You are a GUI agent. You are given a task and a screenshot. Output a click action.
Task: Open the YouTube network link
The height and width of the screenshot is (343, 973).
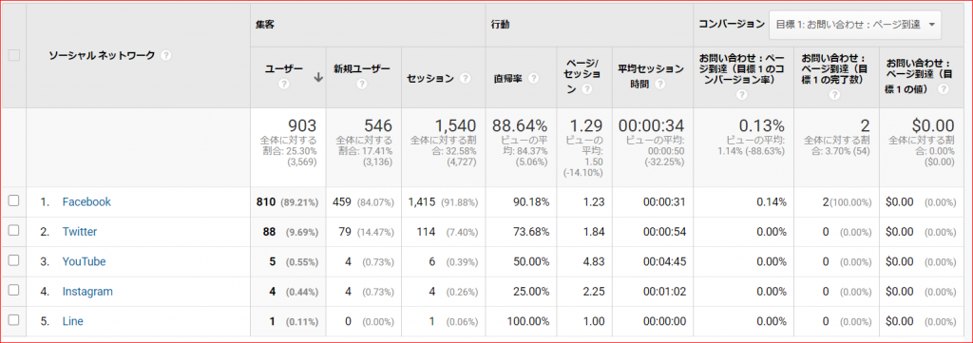point(84,261)
